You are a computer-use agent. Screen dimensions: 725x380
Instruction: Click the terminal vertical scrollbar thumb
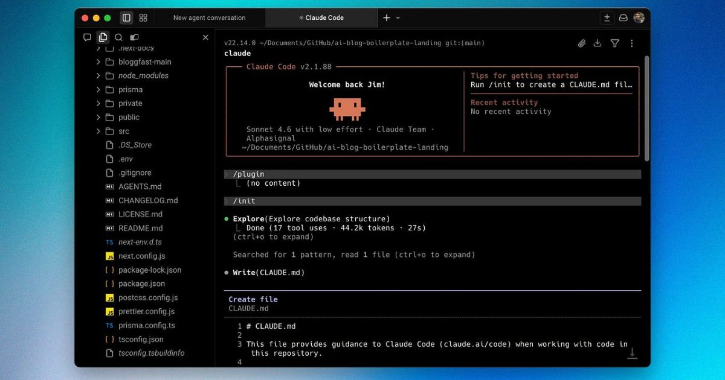tap(647, 109)
